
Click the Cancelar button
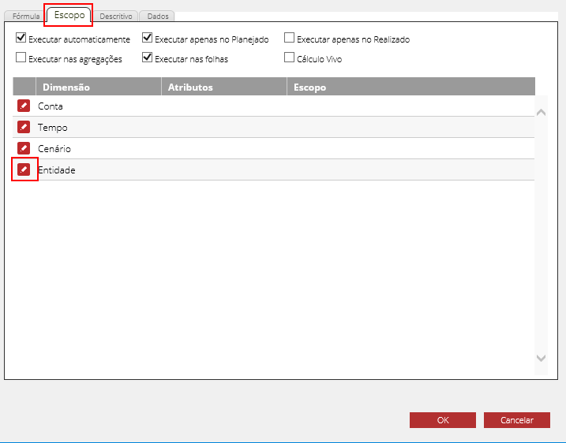pyautogui.click(x=516, y=420)
